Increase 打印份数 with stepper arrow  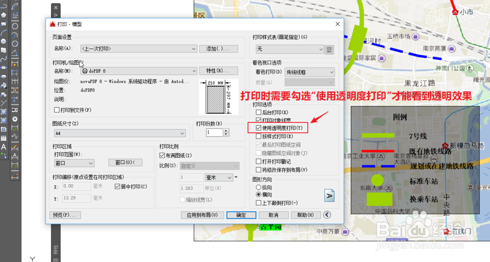[x=226, y=131]
